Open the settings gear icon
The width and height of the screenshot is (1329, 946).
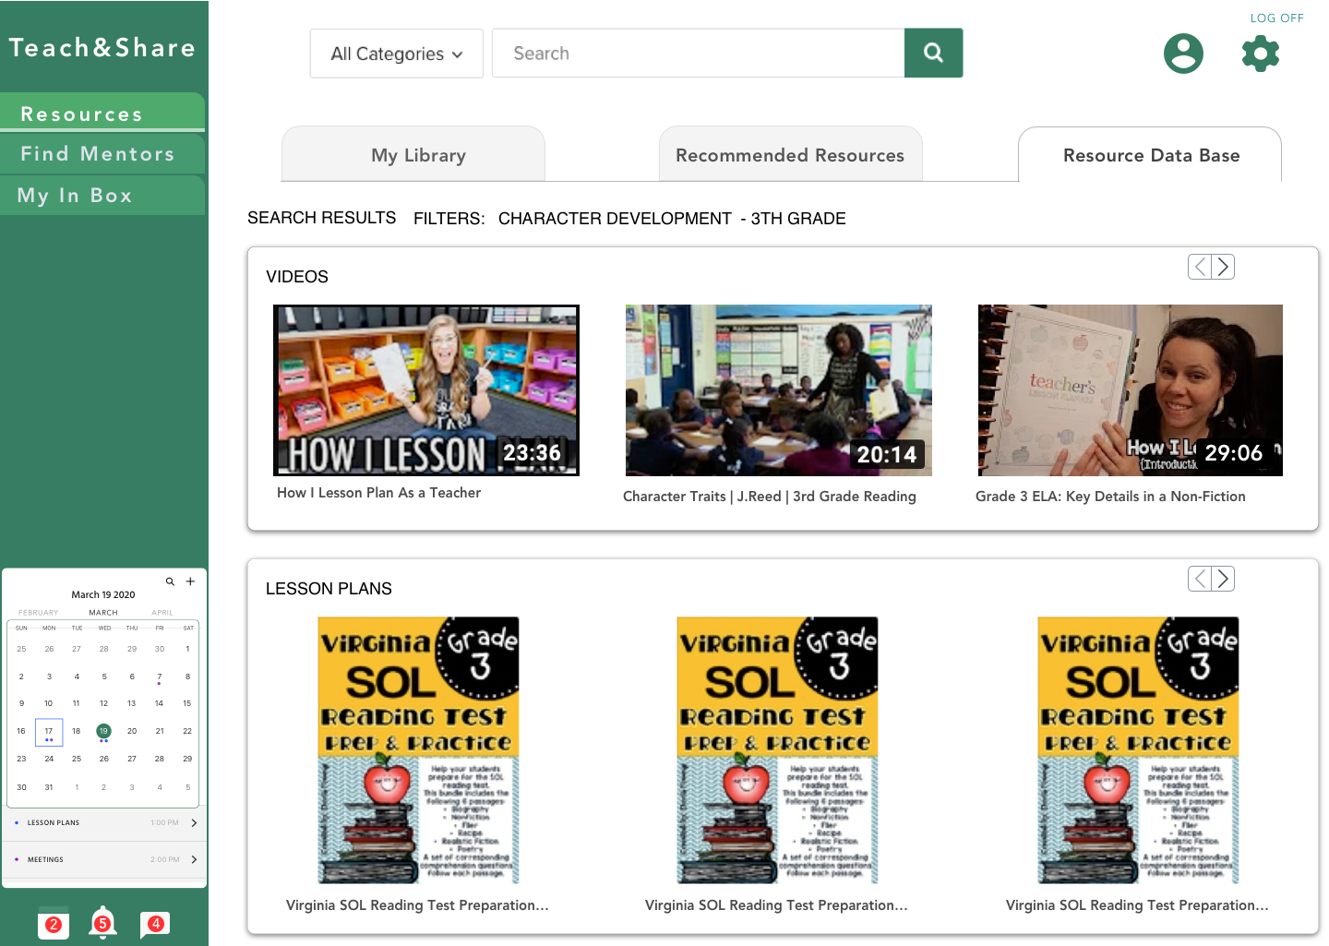1261,54
